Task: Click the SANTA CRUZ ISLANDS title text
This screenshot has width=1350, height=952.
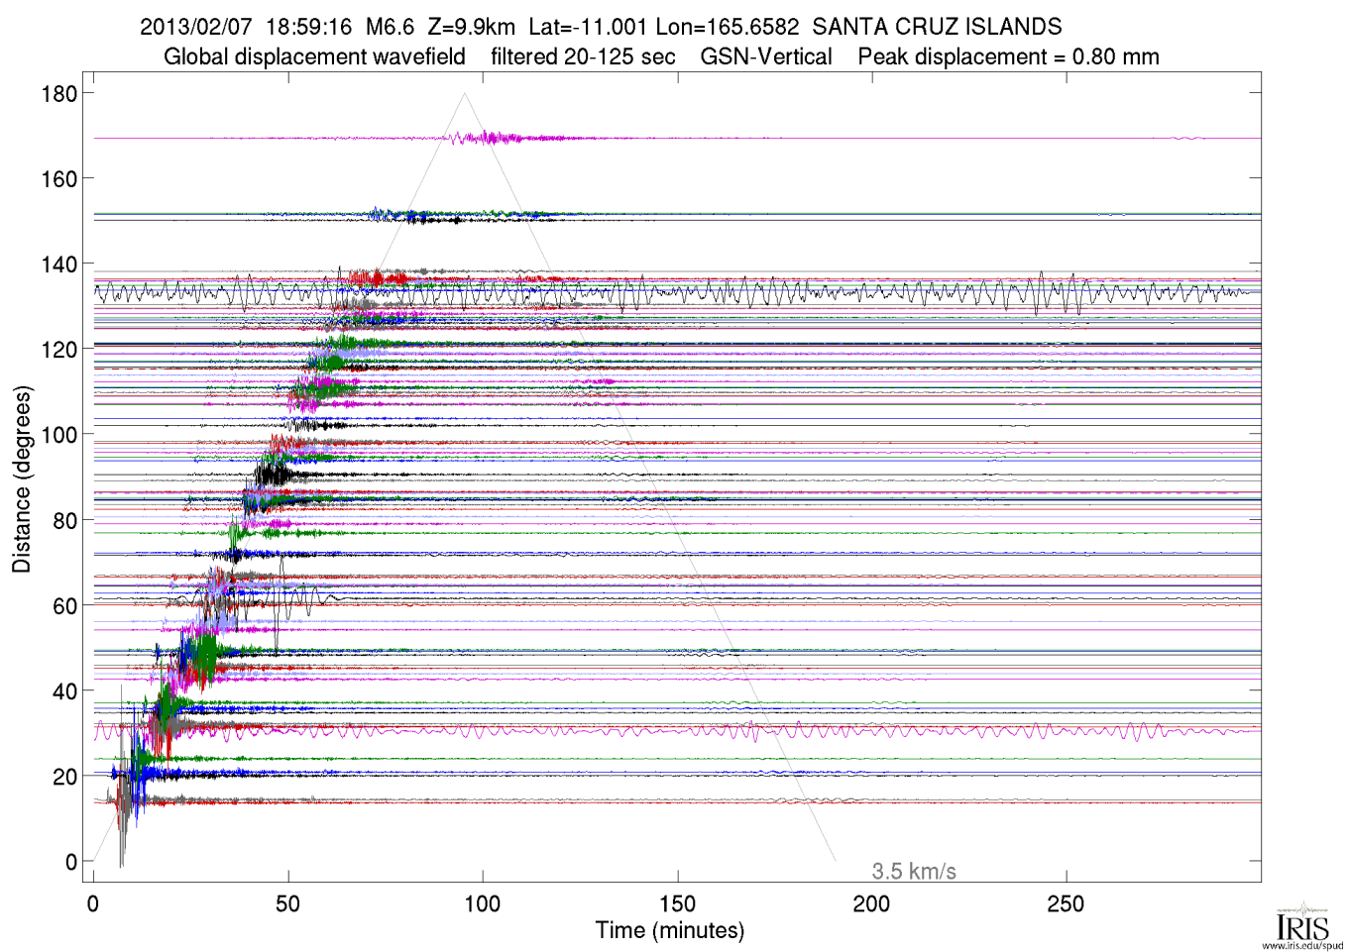Action: (x=937, y=27)
